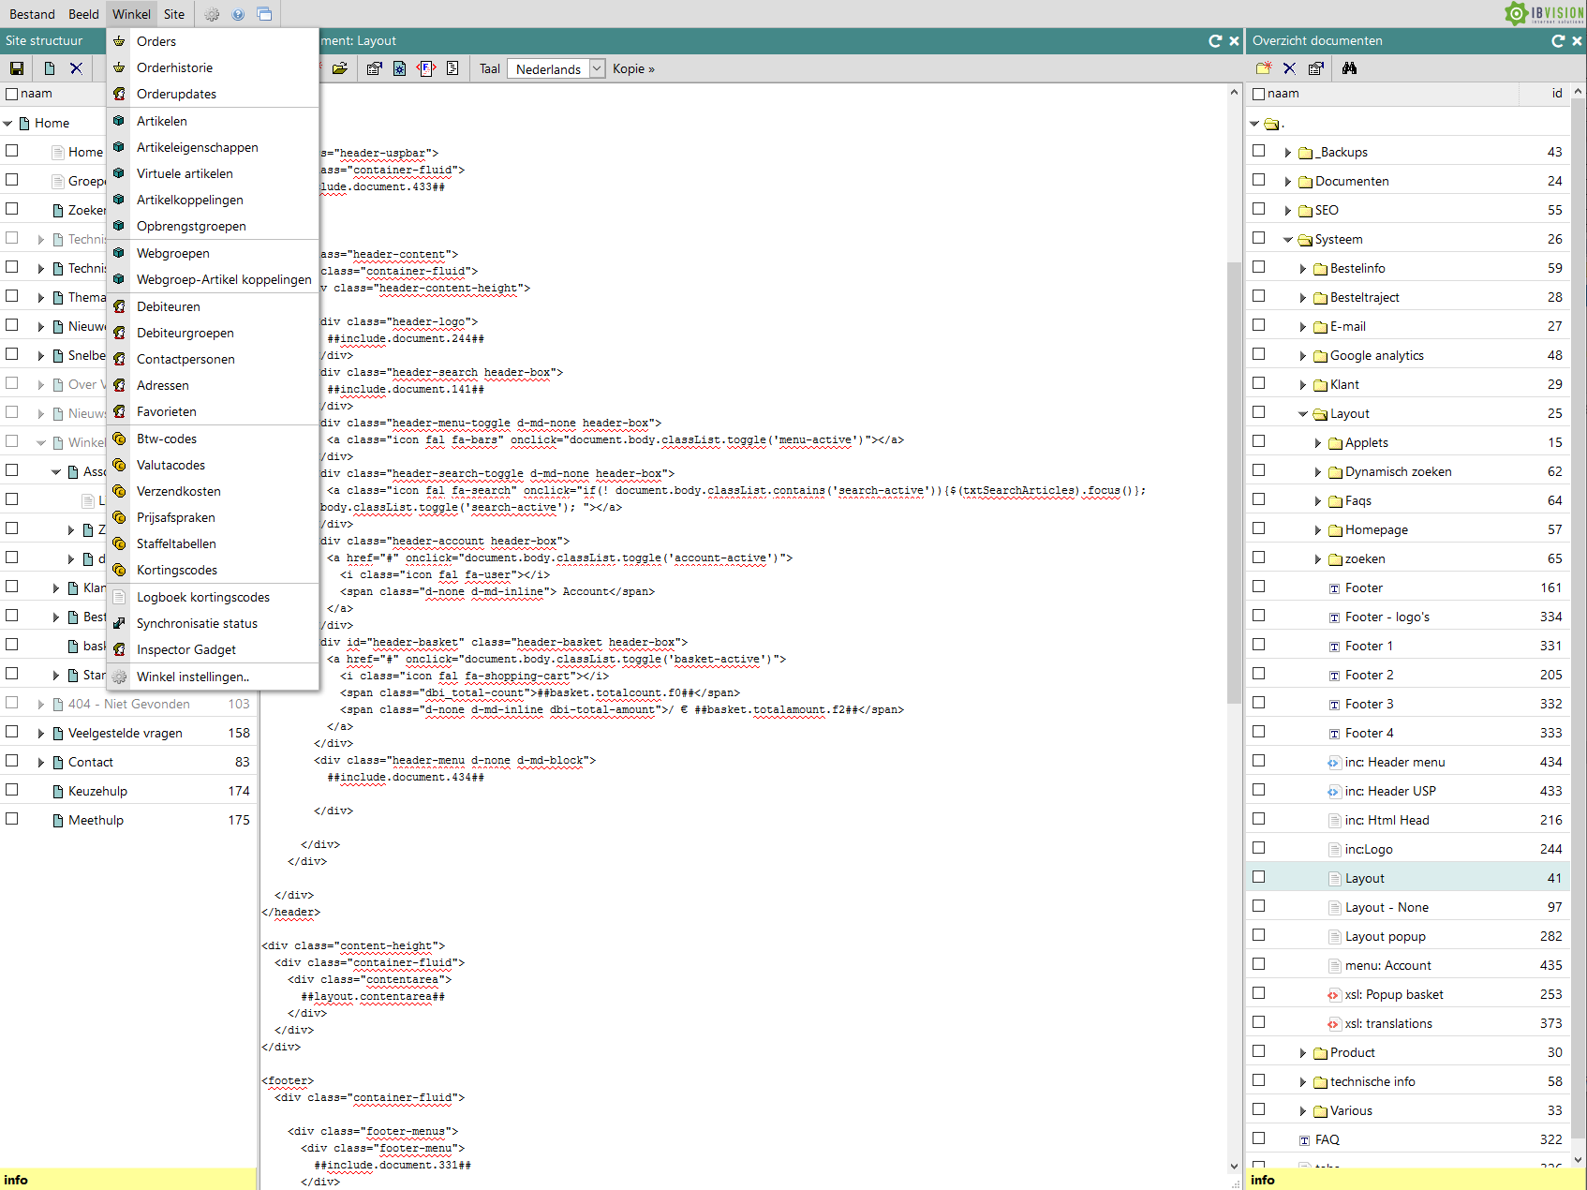Viewport: 1587px width, 1190px height.
Task: Click the delete X icon in Overzicht documenten
Action: click(1289, 68)
